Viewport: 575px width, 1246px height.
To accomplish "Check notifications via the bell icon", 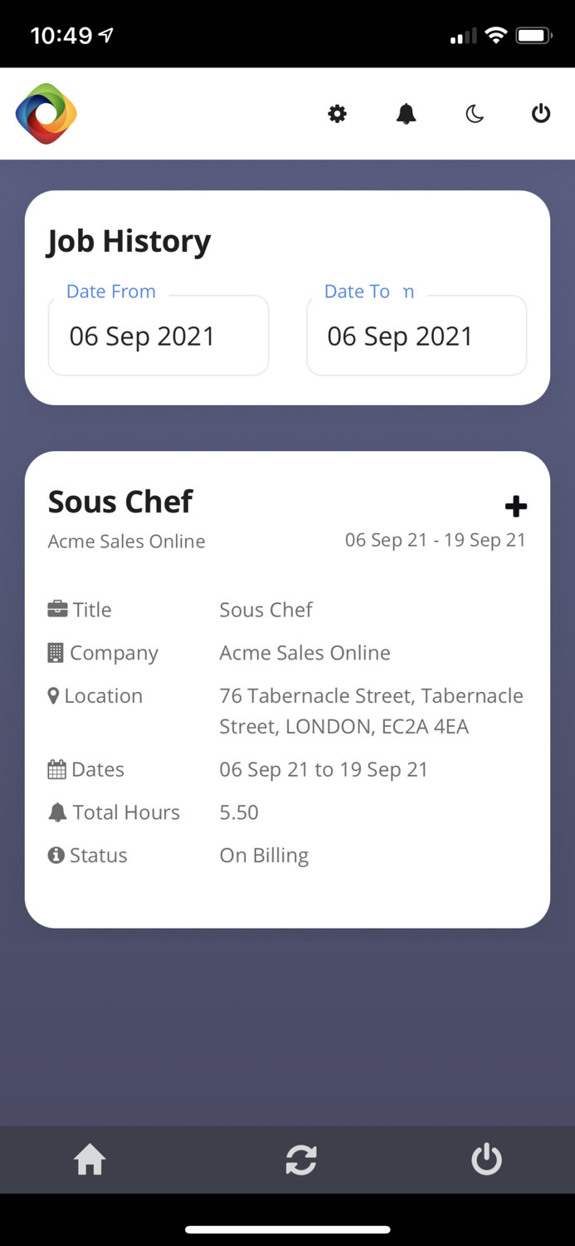I will point(406,114).
